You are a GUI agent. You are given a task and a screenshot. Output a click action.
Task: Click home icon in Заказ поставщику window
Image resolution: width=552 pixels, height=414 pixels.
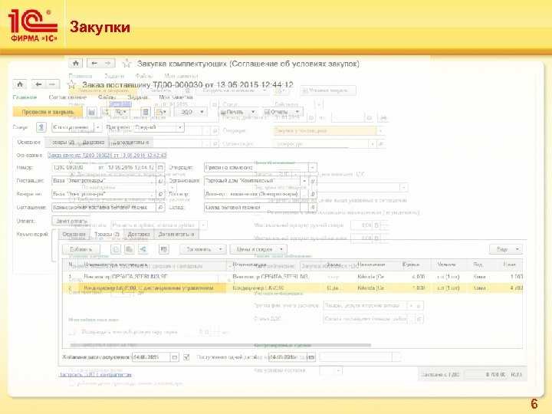[20, 84]
